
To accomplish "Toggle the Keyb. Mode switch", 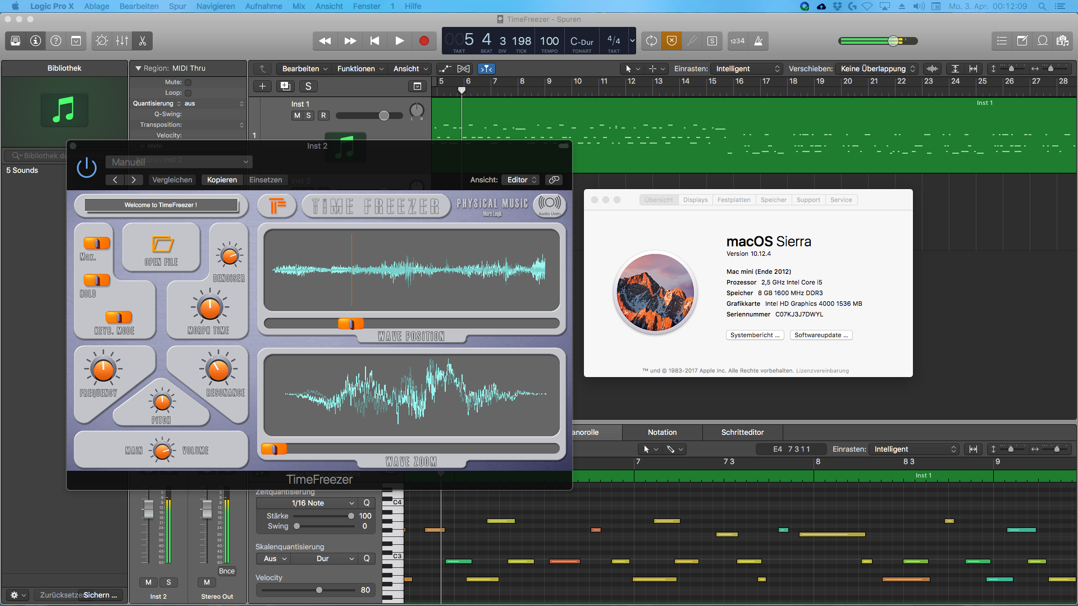I will point(118,317).
